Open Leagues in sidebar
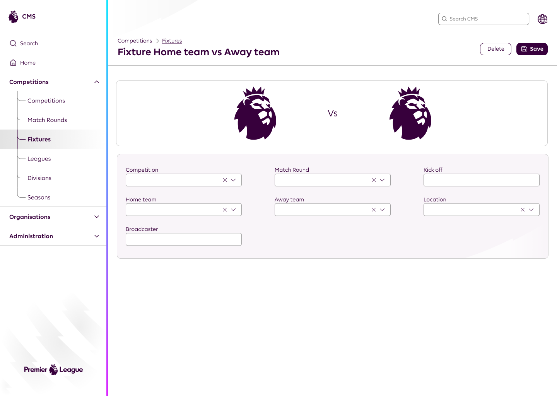 point(39,159)
